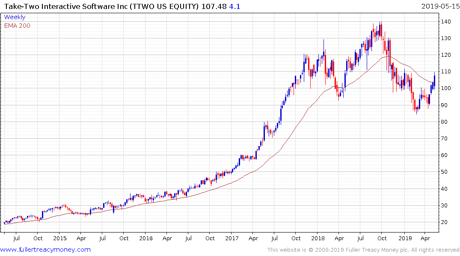This screenshot has height=256, width=460.
Task: Click the copyright notice Fuller Treacy Money plc
Action: point(363,250)
